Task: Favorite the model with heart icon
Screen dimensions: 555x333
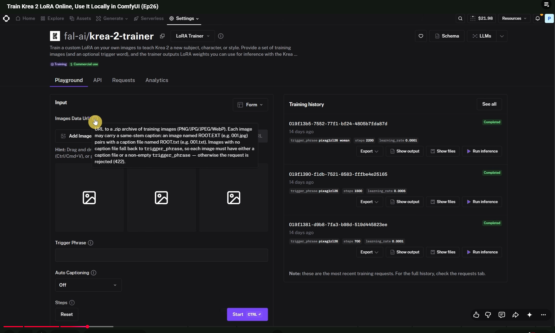Action: click(x=421, y=36)
